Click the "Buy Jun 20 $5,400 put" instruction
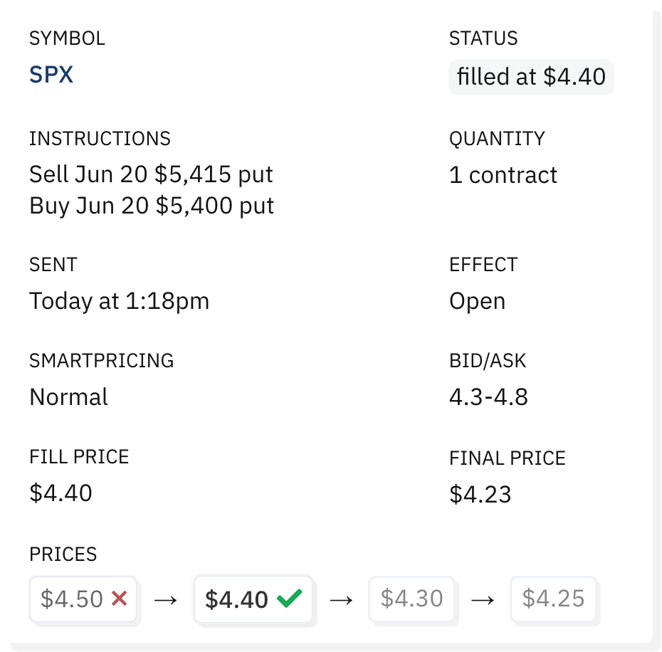Image resolution: width=662 pixels, height=652 pixels. pyautogui.click(x=152, y=206)
